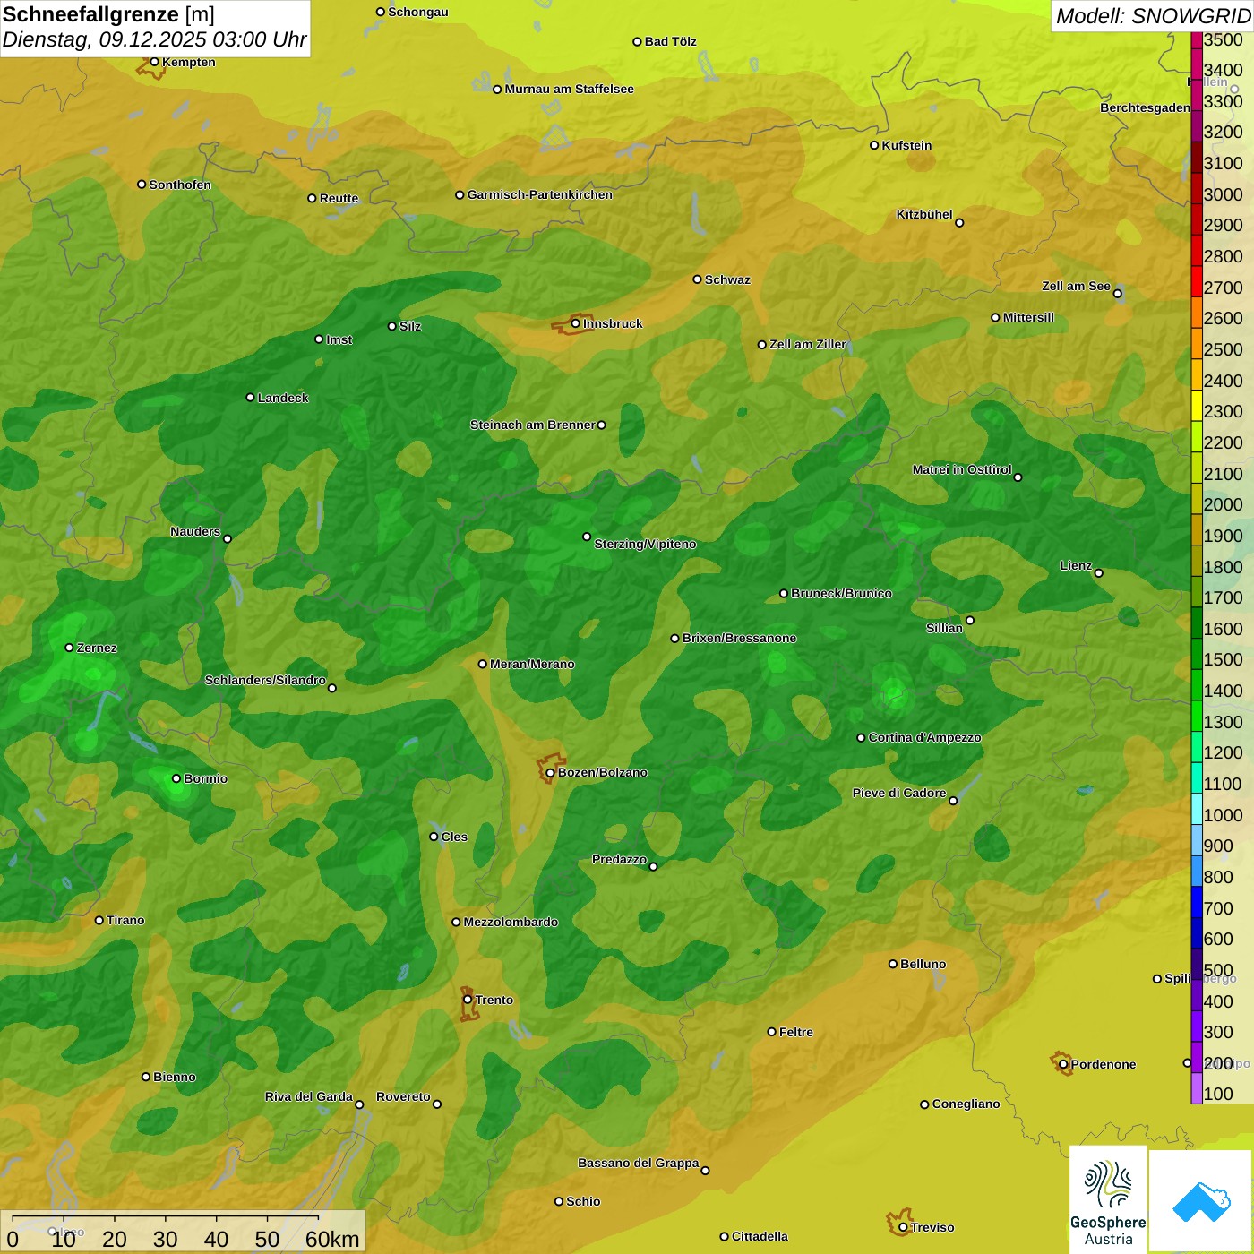Click the Sonthofen label
This screenshot has width=1254, height=1254.
pos(180,185)
